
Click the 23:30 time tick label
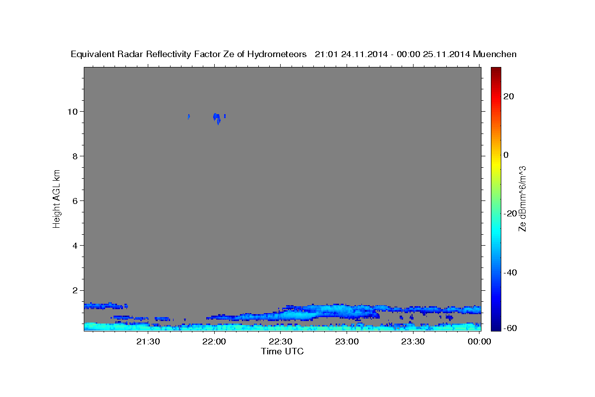coord(413,341)
